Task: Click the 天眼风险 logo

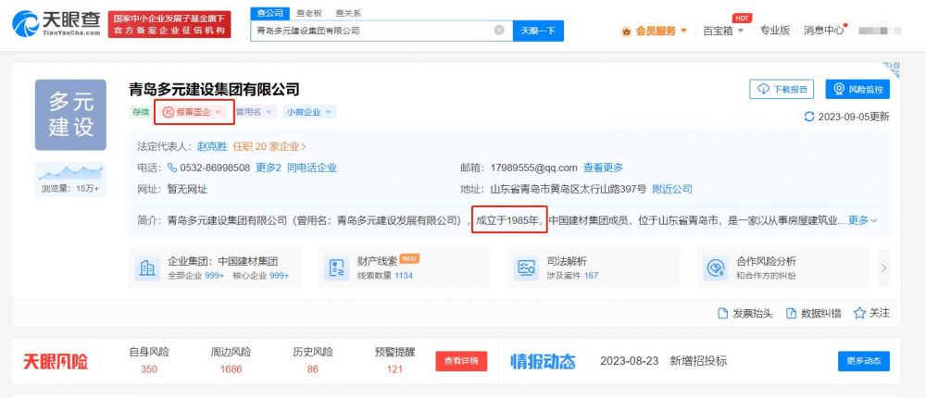Action: coord(56,361)
